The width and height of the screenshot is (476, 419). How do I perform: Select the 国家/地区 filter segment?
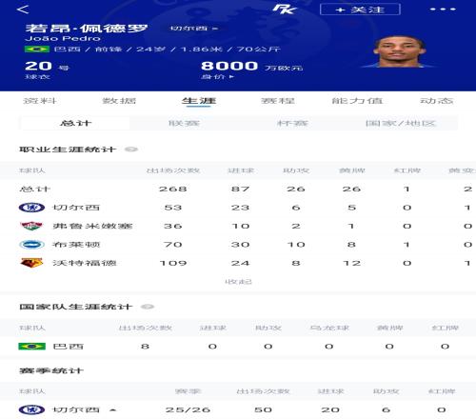(401, 123)
